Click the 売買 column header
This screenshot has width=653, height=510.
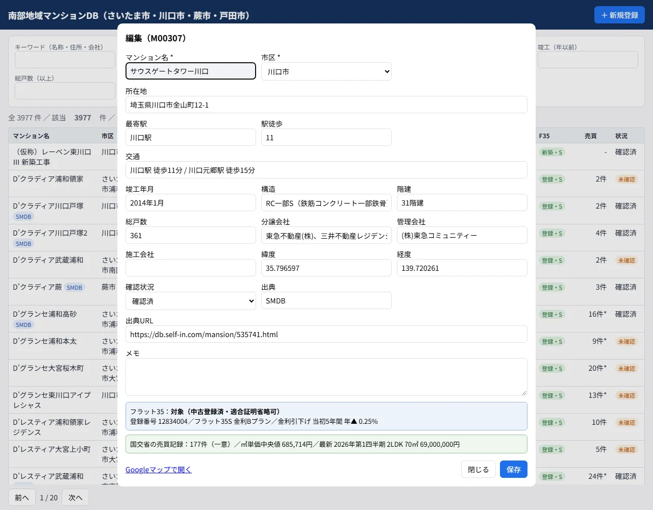(x=590, y=136)
